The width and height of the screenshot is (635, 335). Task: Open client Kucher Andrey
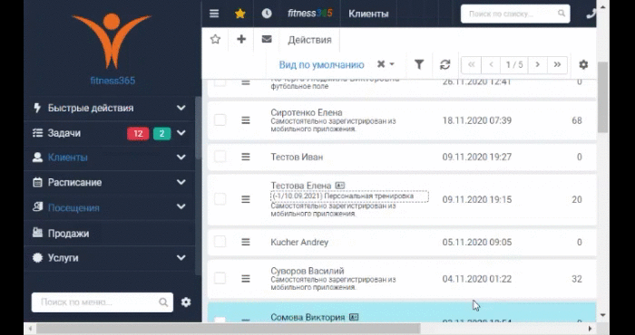click(299, 242)
